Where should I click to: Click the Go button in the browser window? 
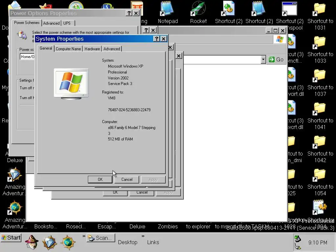(x=276, y=60)
